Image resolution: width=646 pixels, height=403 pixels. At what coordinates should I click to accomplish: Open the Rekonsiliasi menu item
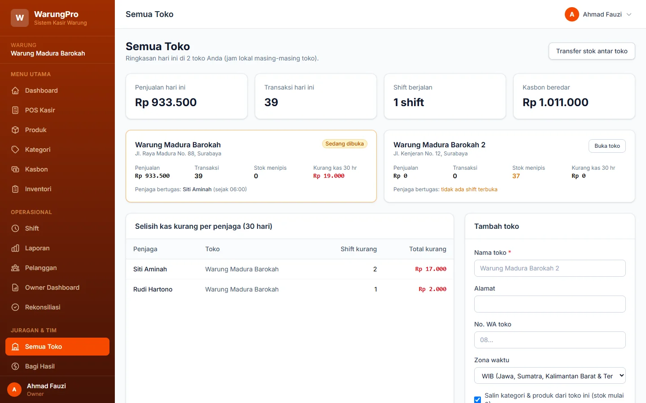(x=57, y=307)
